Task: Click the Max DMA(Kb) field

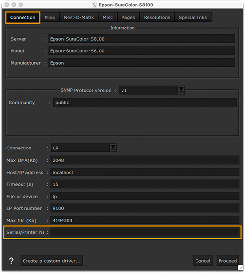Action: point(145,160)
